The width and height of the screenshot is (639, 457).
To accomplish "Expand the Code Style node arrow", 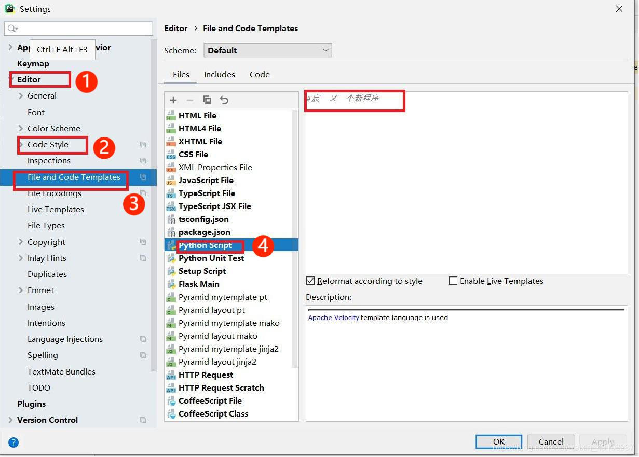I will tap(21, 144).
